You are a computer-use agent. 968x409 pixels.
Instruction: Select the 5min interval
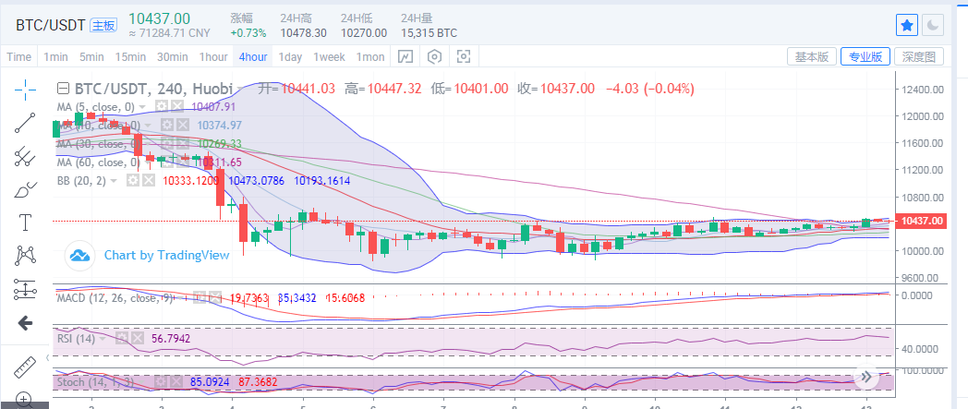(x=91, y=56)
